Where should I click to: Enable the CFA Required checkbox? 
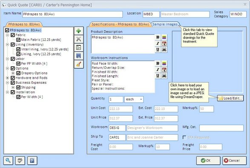coord(184,137)
